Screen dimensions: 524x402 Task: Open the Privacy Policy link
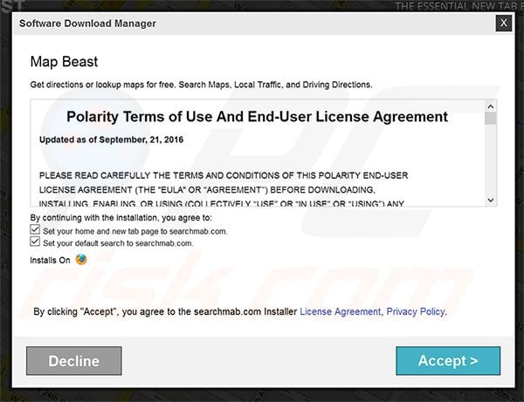[416, 311]
